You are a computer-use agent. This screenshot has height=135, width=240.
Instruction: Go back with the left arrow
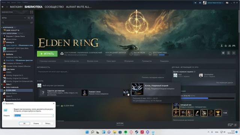coord(3,7)
